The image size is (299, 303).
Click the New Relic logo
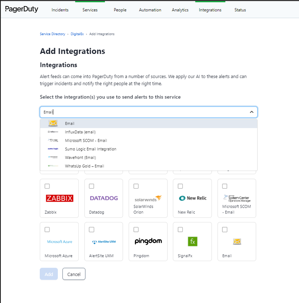point(193,198)
